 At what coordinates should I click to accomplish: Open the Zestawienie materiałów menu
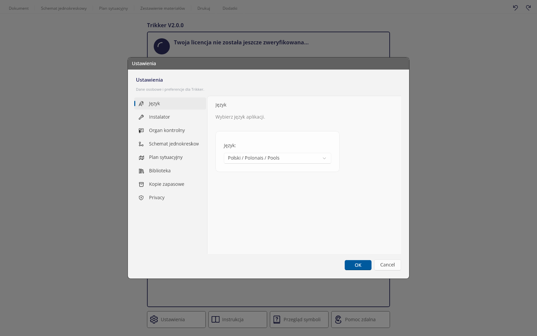[162, 8]
